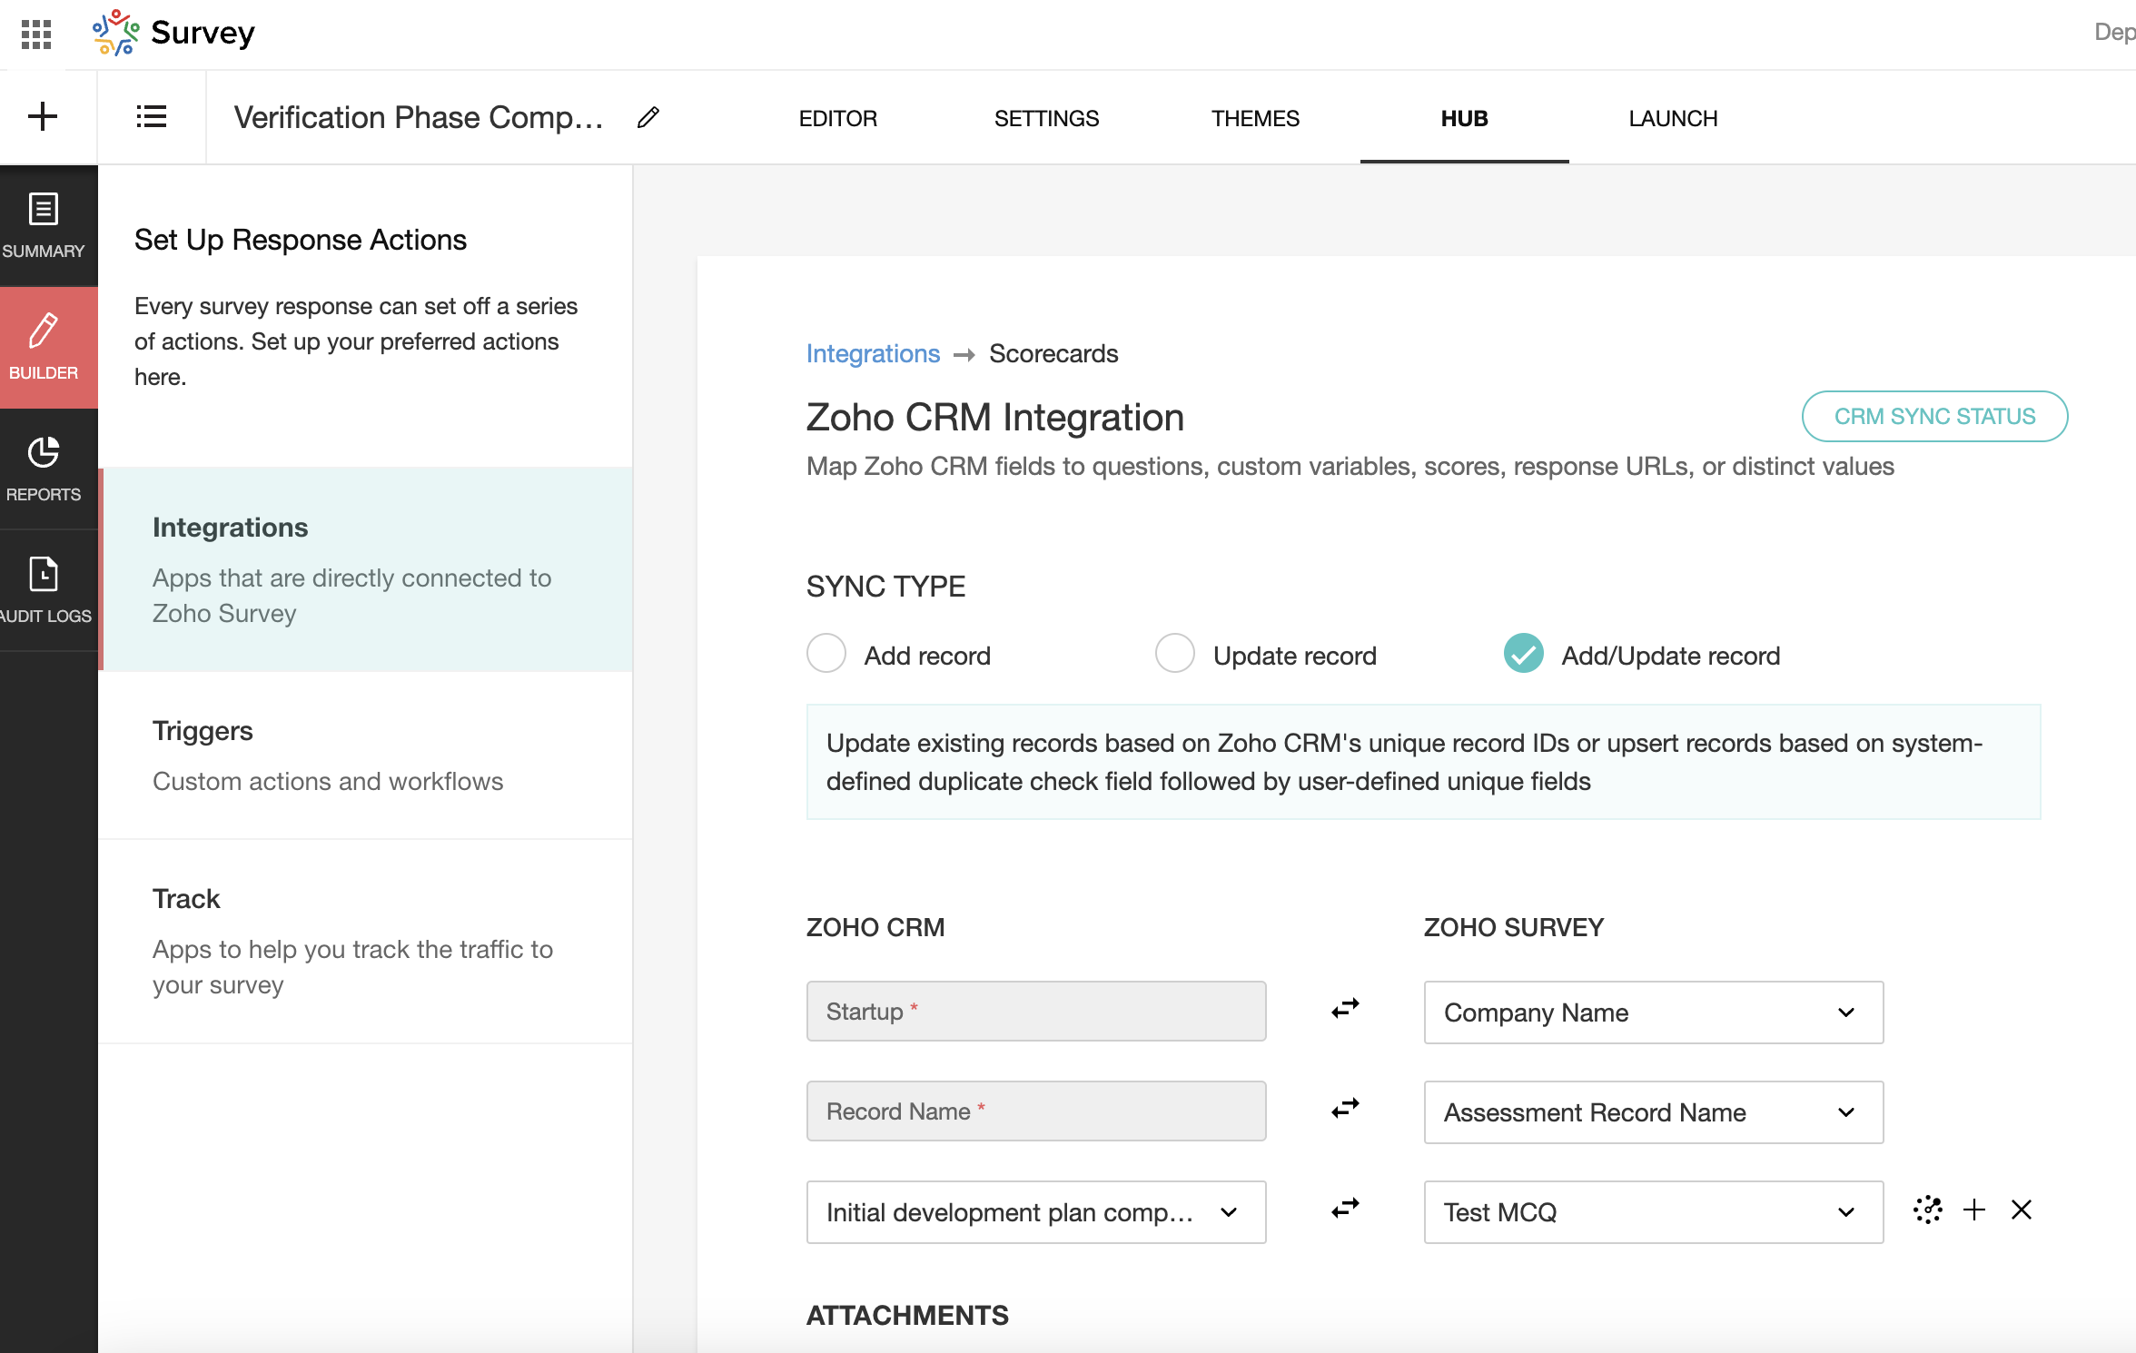
Task: Click the pencil icon to rename survey
Action: click(648, 118)
